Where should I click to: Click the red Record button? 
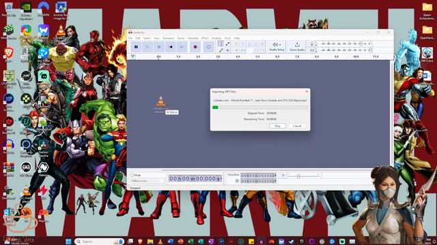(195, 47)
